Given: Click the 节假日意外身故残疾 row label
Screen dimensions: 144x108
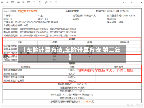Looking at the screenshot, I should tap(14, 77).
